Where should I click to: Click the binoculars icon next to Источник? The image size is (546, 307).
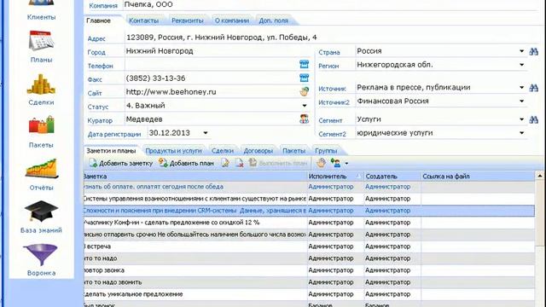point(533,88)
